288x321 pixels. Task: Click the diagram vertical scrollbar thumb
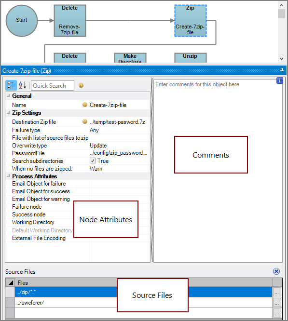[x=281, y=13]
